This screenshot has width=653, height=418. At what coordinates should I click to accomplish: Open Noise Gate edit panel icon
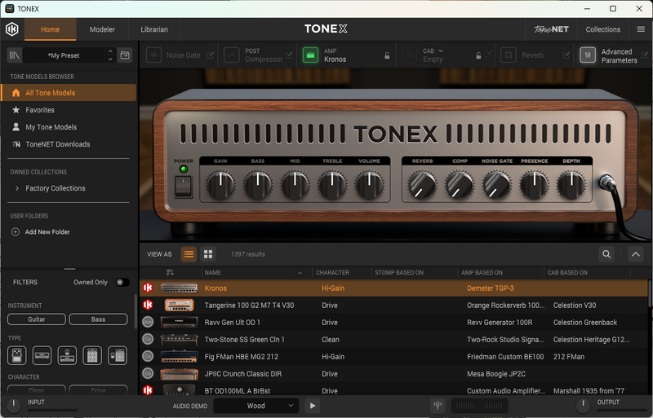coord(211,55)
